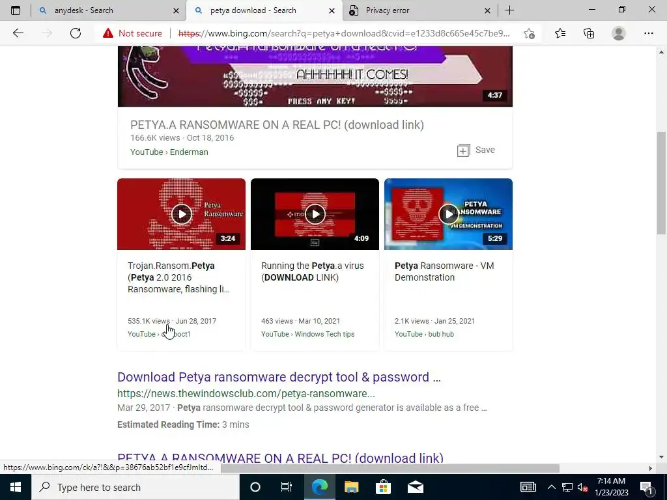Screen dimensions: 667x500
Task: Play Running the Petya.a virus video
Action: pos(315,214)
